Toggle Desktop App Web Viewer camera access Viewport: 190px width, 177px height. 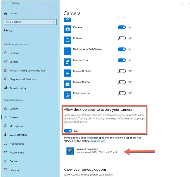(x=122, y=49)
